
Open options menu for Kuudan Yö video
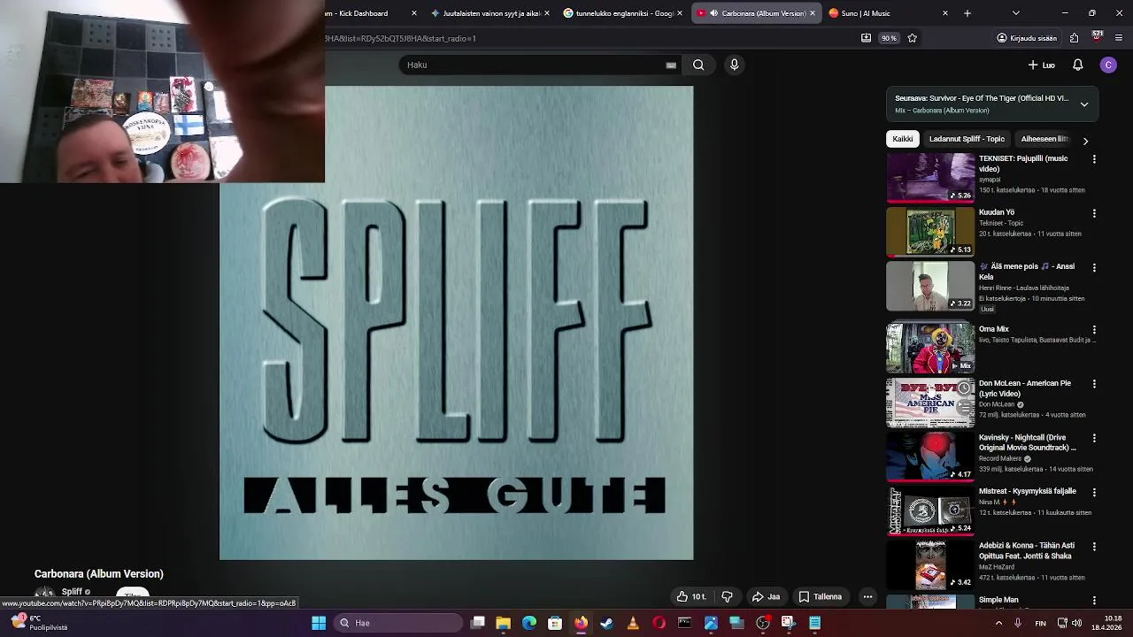click(x=1094, y=213)
